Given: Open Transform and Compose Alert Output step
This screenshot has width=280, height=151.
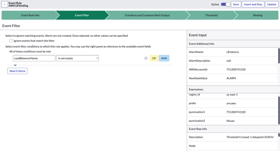Looking at the screenshot, I should [x=147, y=15].
